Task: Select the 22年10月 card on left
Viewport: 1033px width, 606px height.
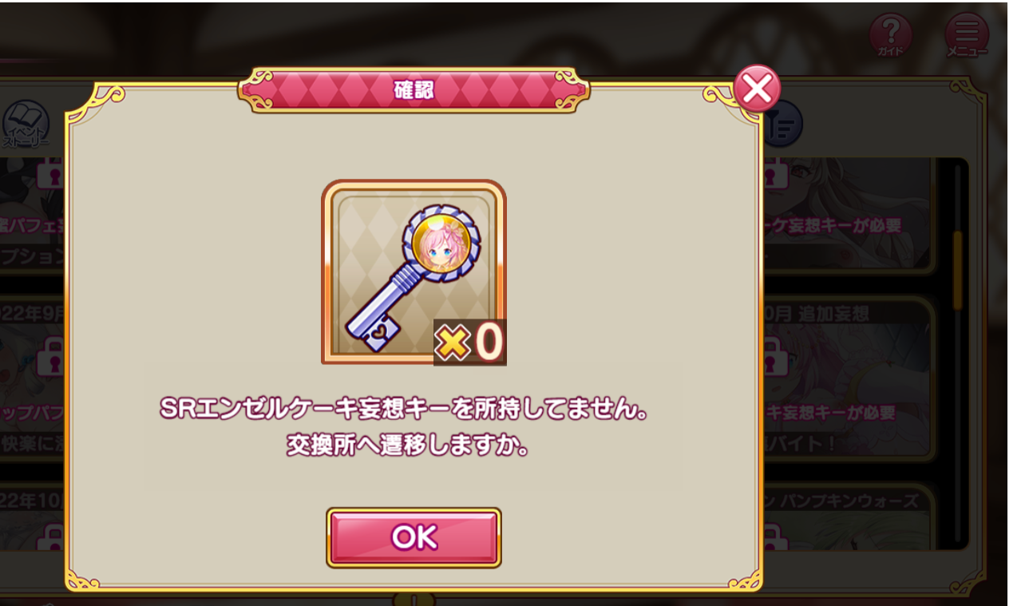Action: click(32, 517)
